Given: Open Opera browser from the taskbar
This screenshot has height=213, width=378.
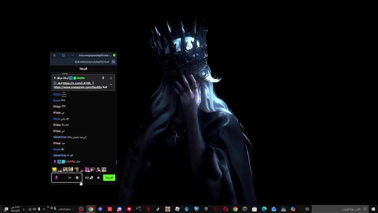Looking at the screenshot, I should tap(226, 209).
